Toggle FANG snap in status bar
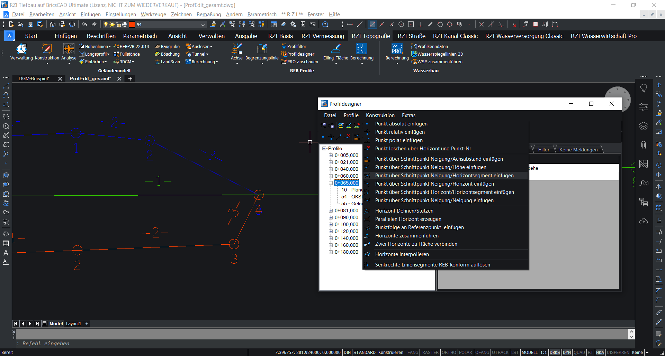 click(413, 352)
